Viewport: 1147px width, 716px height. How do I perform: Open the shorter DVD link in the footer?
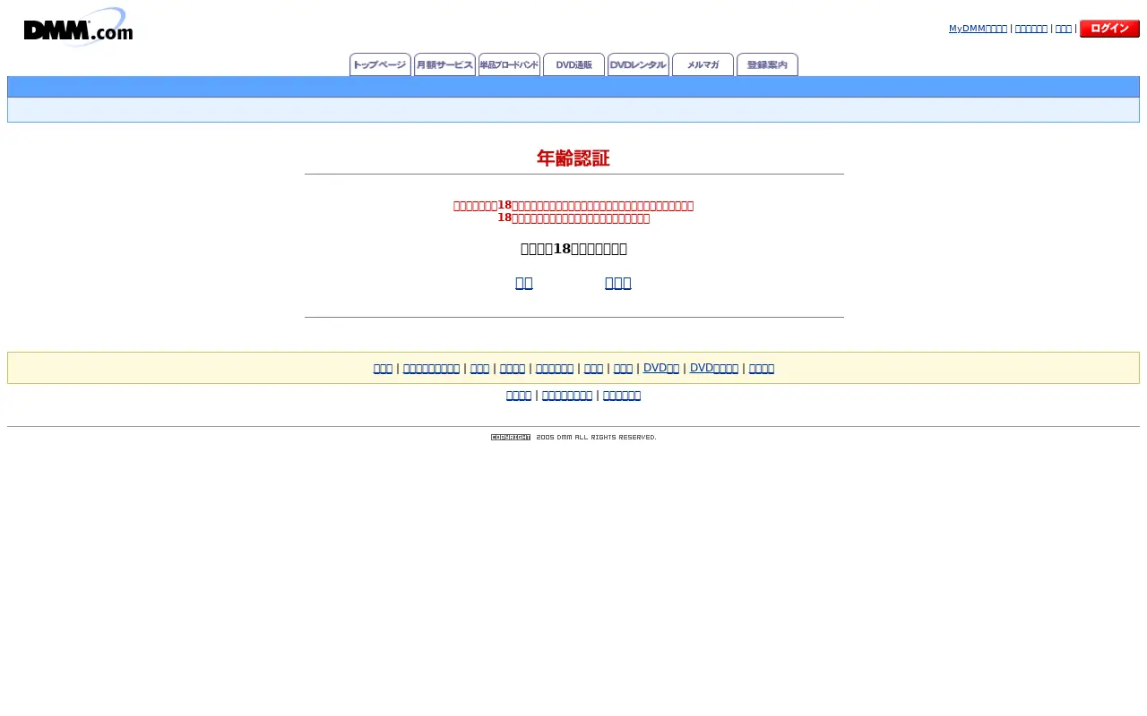pyautogui.click(x=661, y=368)
